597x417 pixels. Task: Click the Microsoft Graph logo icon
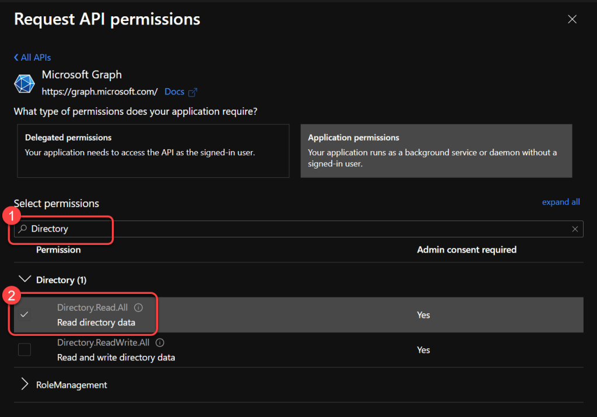24,84
